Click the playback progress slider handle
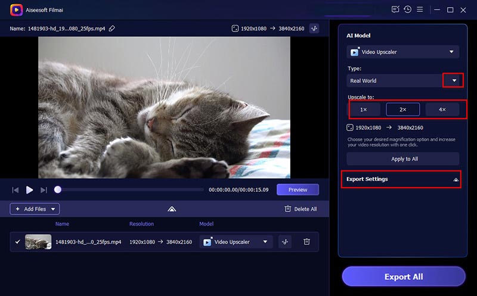 (x=58, y=190)
